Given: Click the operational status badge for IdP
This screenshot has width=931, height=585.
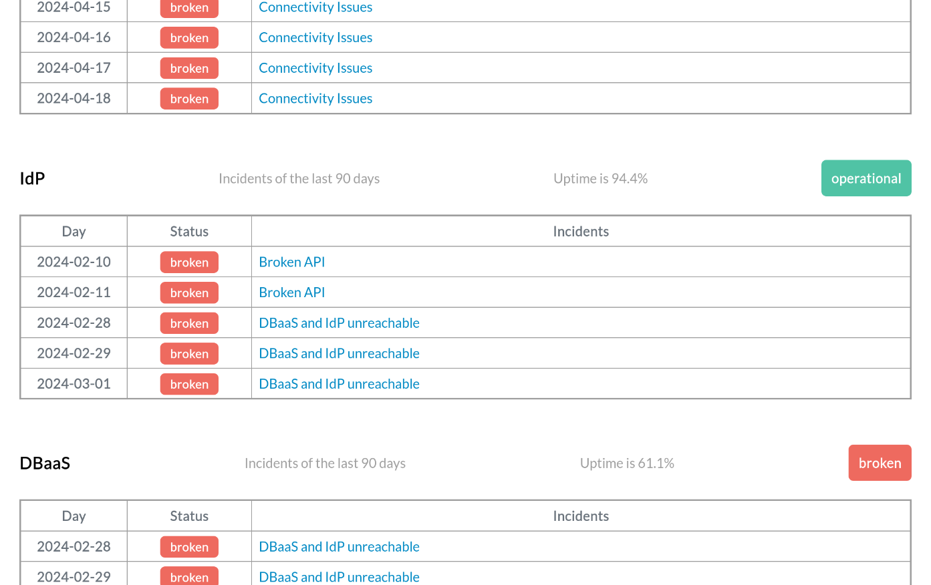Looking at the screenshot, I should point(866,178).
